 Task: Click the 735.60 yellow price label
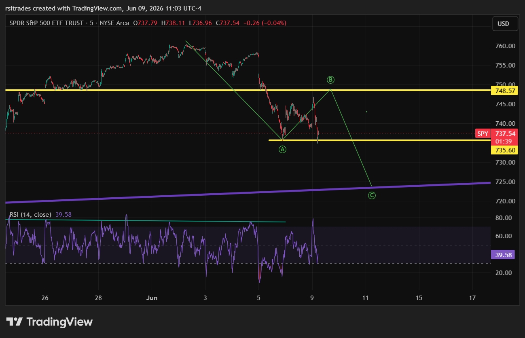pyautogui.click(x=505, y=150)
